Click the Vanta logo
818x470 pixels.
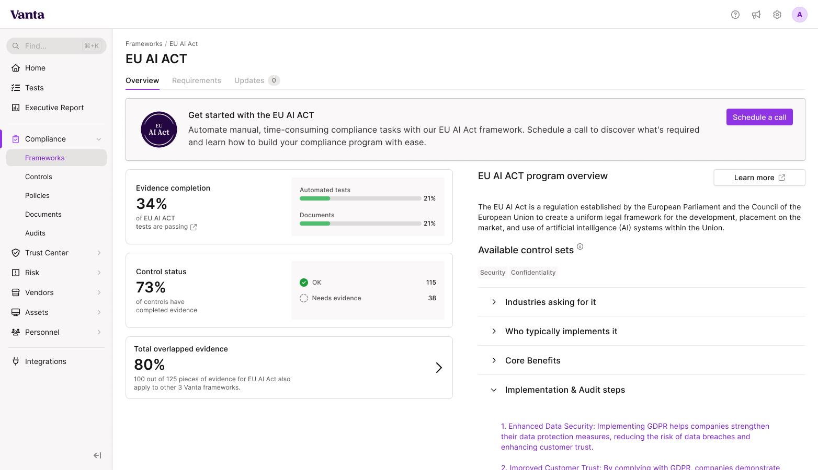point(27,15)
